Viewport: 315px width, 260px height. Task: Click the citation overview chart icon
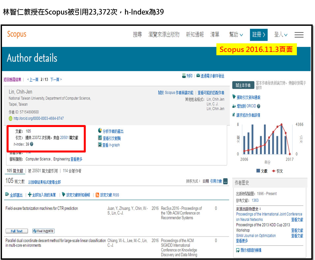(100, 138)
